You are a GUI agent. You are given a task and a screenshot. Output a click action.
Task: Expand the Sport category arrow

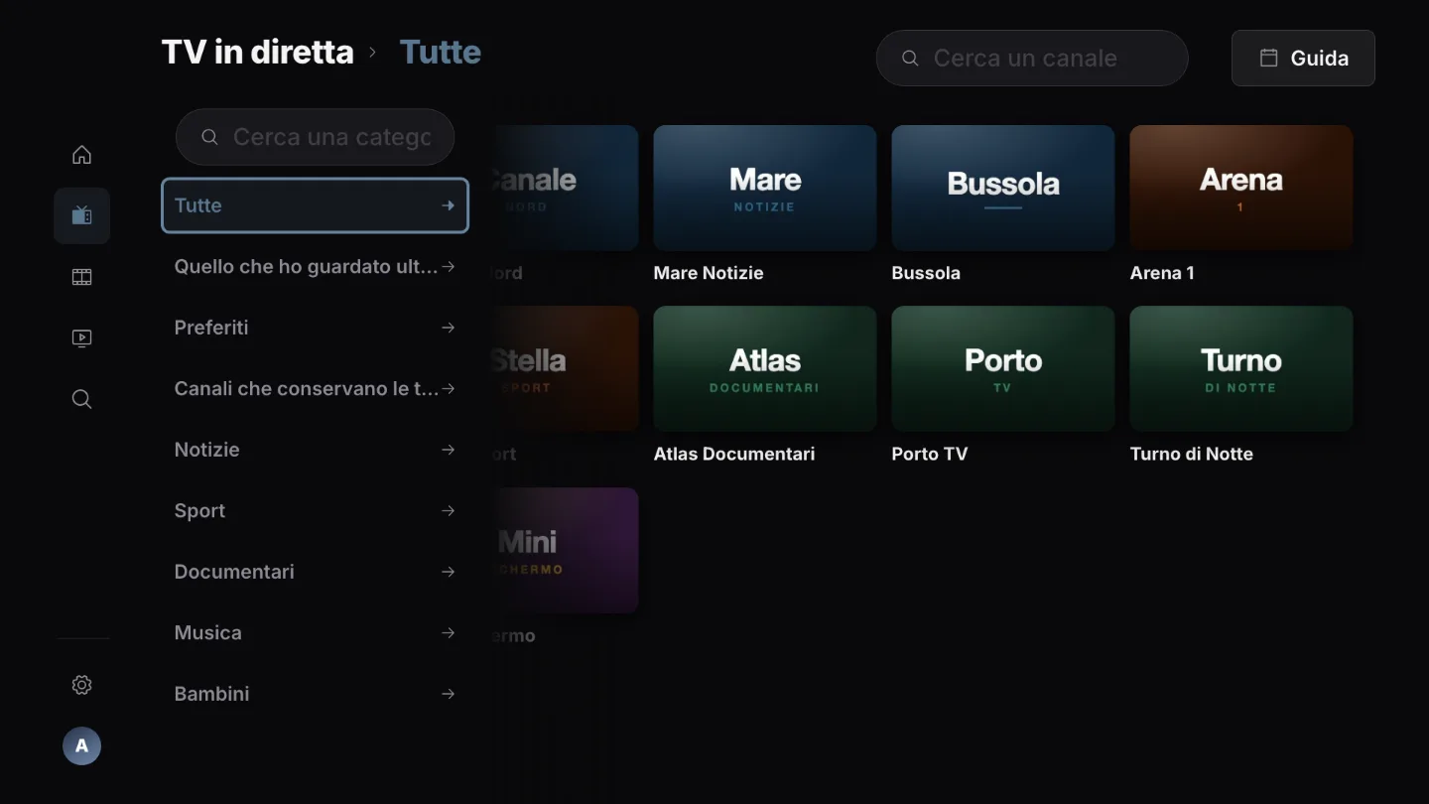pos(449,510)
